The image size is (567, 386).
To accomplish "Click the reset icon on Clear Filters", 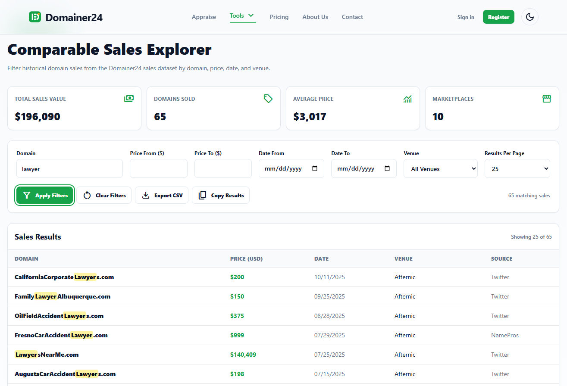I will click(87, 195).
